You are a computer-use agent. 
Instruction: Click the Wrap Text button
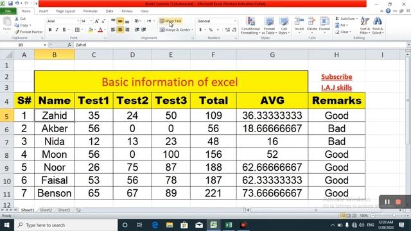[x=170, y=21]
